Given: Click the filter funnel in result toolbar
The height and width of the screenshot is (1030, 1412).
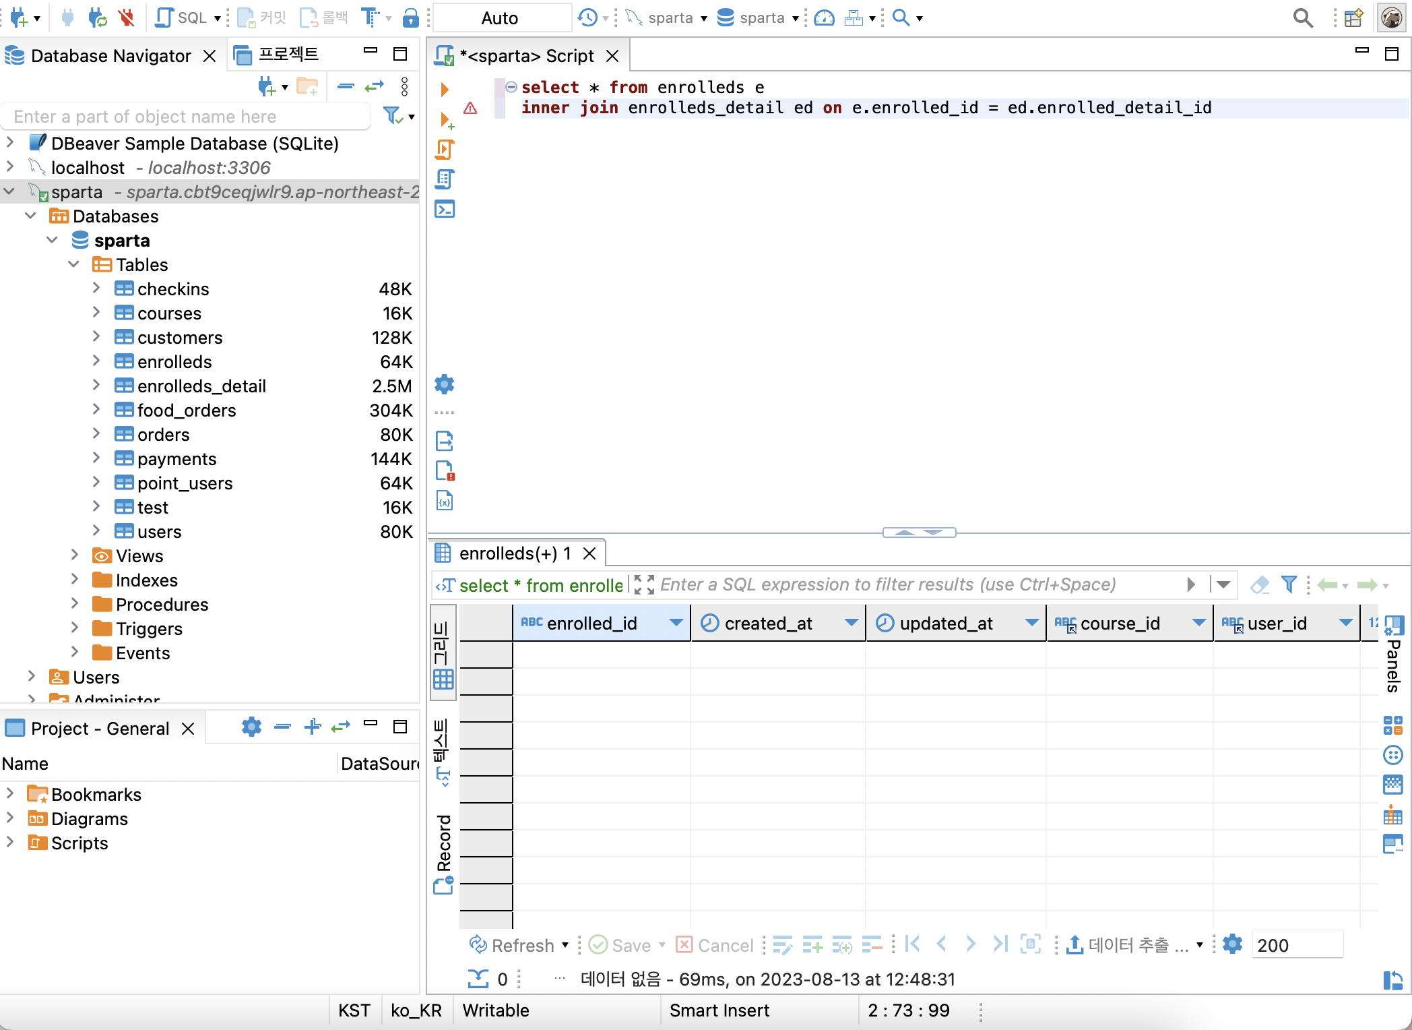Looking at the screenshot, I should 1289,584.
